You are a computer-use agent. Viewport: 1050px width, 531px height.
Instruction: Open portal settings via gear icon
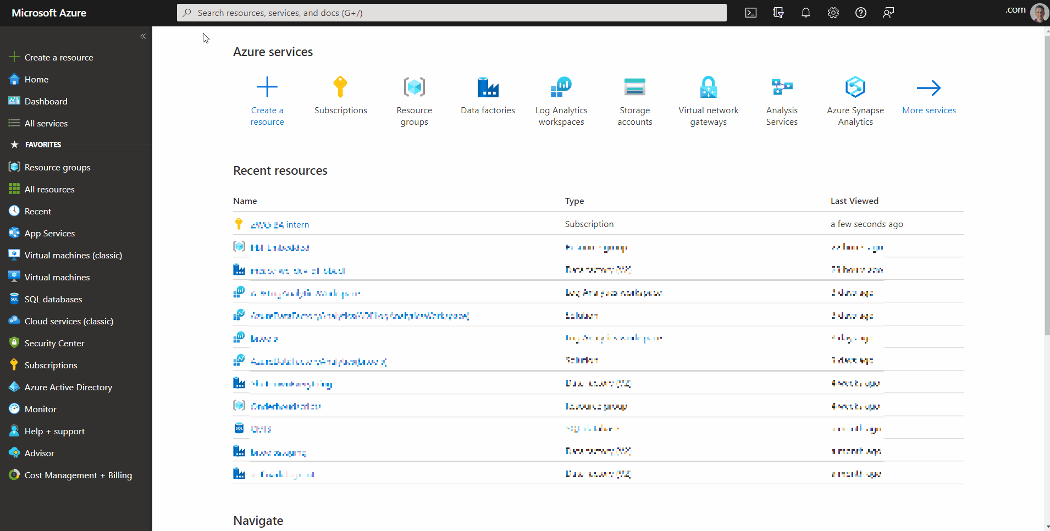pyautogui.click(x=833, y=13)
